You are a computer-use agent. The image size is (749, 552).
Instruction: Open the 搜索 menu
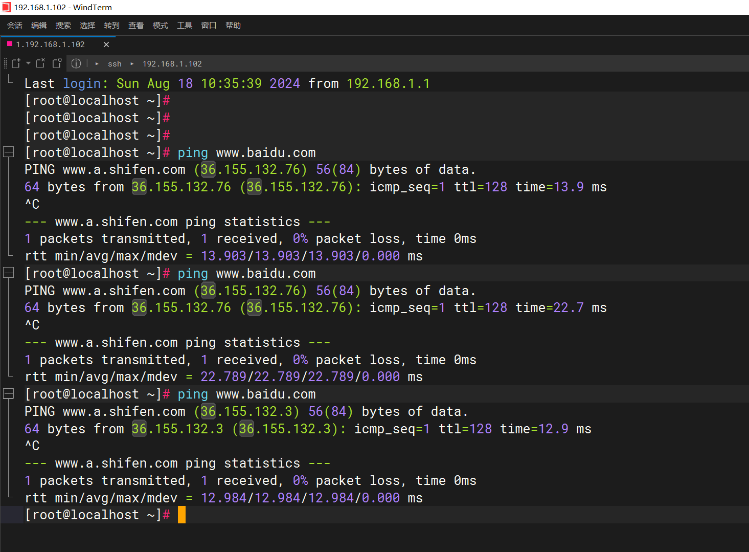point(63,25)
